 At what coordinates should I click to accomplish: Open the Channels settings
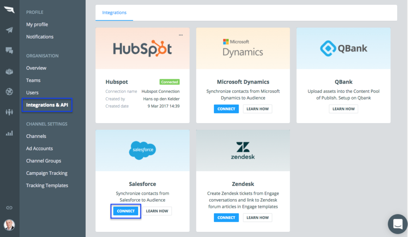click(36, 136)
